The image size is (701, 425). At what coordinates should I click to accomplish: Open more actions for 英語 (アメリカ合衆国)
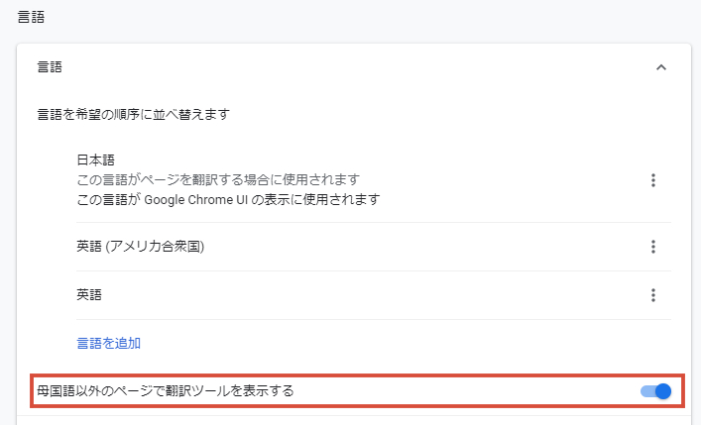pyautogui.click(x=653, y=247)
